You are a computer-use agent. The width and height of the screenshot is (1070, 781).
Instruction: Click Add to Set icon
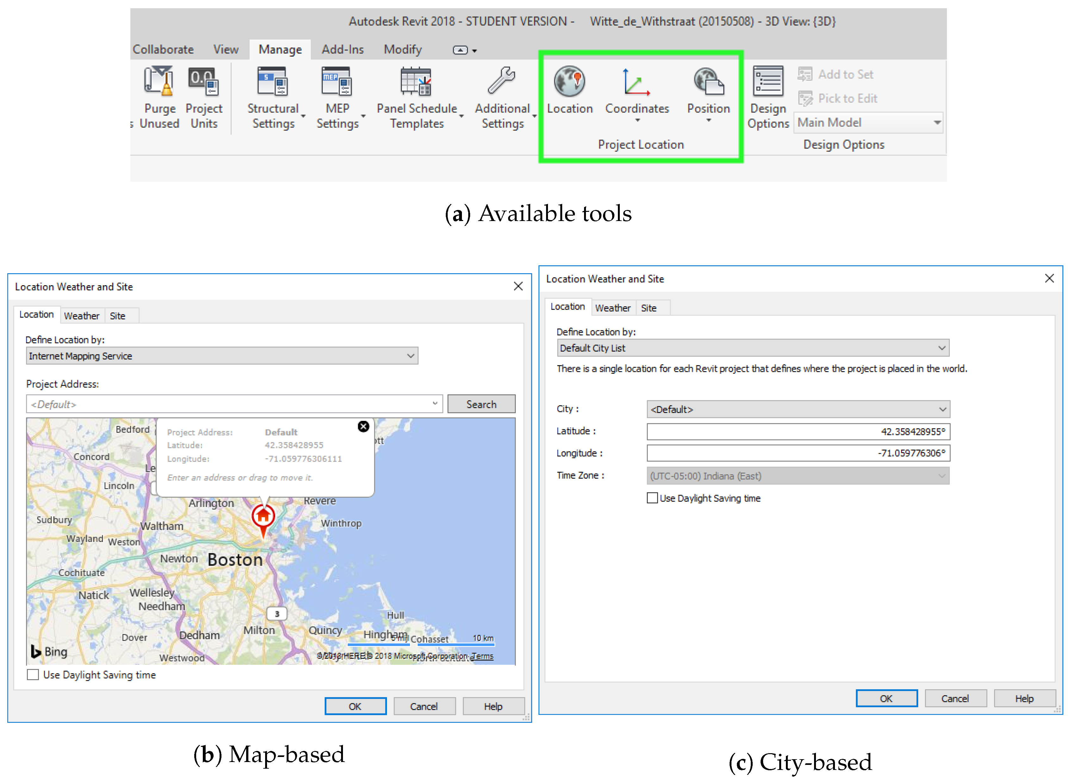point(805,74)
